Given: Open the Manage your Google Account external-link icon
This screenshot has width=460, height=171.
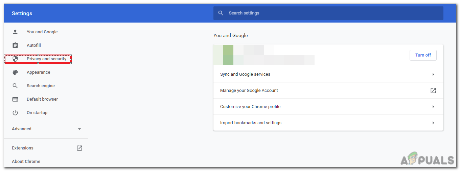Looking at the screenshot, I should click(433, 91).
